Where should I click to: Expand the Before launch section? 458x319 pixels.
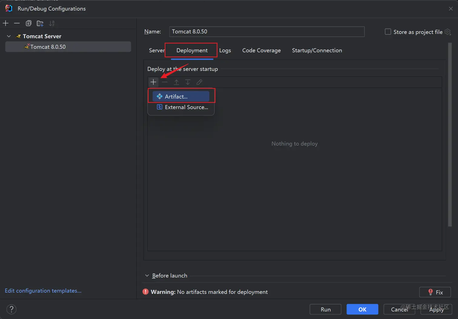147,276
